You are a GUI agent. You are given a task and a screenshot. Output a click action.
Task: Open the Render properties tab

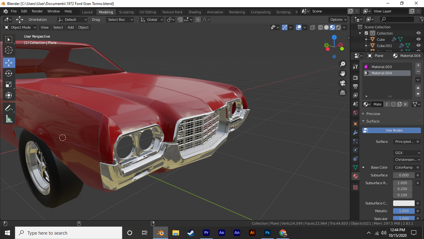tap(355, 77)
